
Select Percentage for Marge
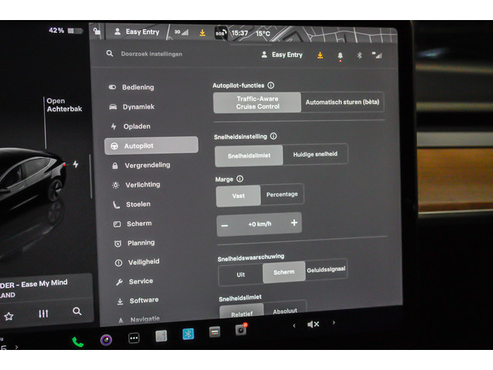click(x=282, y=194)
